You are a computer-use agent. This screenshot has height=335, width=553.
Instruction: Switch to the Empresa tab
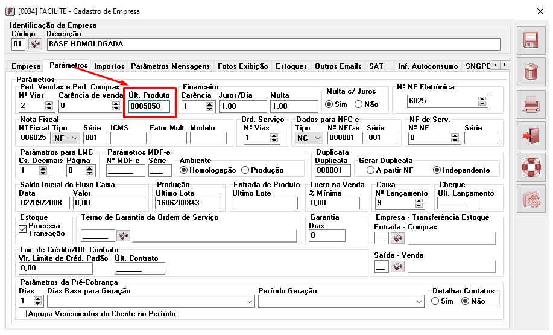[26, 66]
